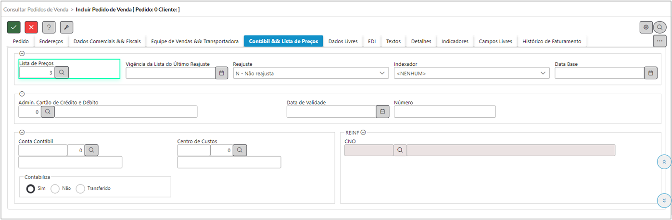The image size is (672, 220).
Task: Search for a Lista de Preços
Action: pyautogui.click(x=62, y=73)
